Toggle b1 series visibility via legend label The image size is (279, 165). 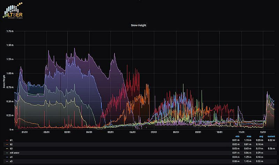pos(11,140)
